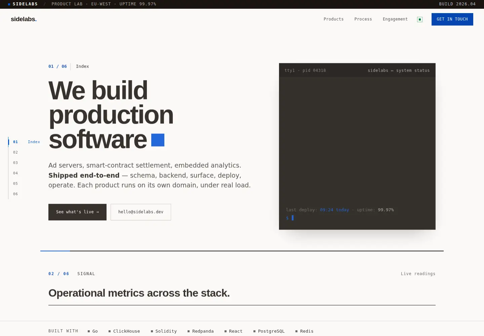Click the uptime '99.97%' terminal value
Viewport: 484px width, 336px height.
pos(386,210)
